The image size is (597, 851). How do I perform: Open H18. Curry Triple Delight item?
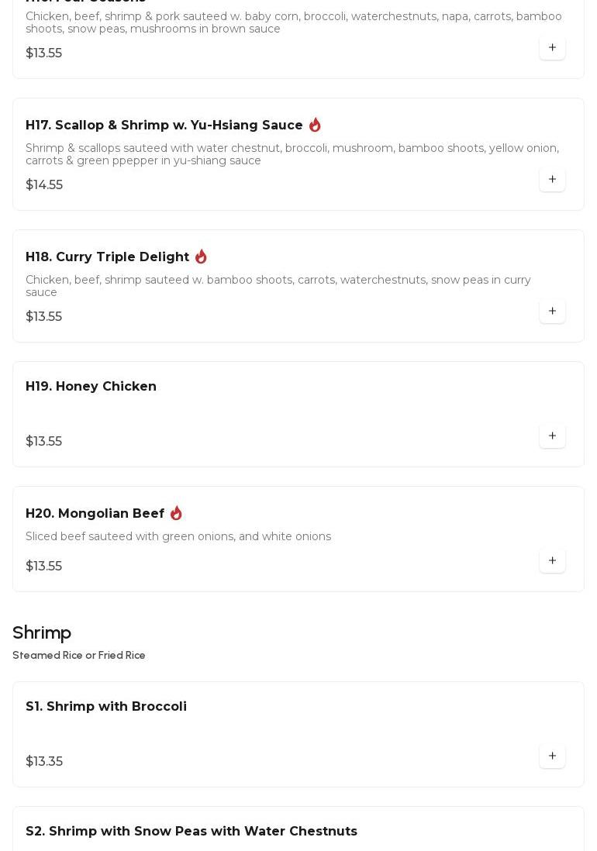[107, 257]
